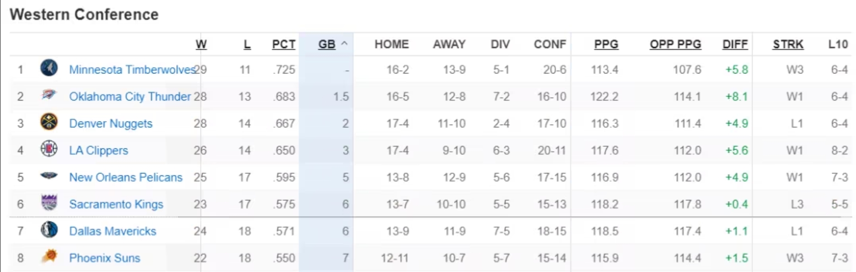Open the Oklahoma City Thunder team link

130,97
